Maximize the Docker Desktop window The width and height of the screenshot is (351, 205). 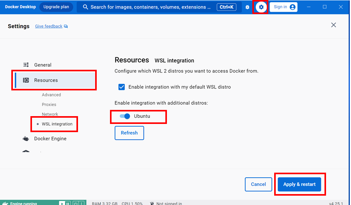tap(324, 7)
